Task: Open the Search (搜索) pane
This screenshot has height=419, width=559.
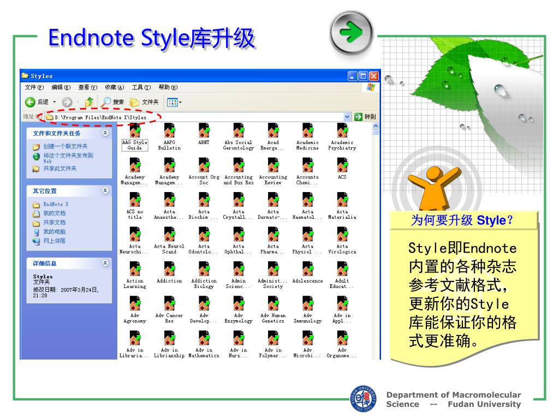Action: pyautogui.click(x=112, y=102)
